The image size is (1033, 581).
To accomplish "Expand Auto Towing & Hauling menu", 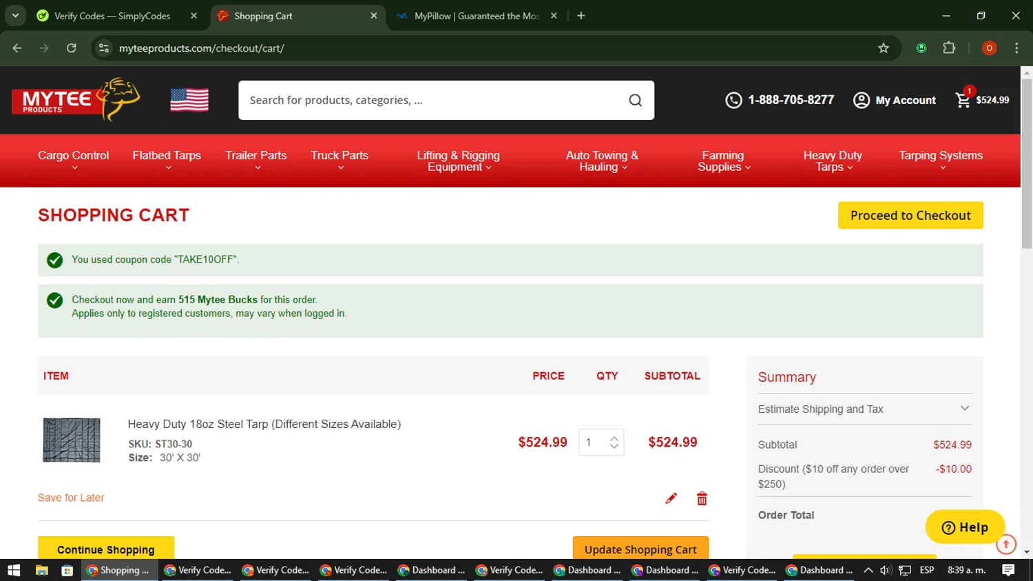I will tap(603, 161).
